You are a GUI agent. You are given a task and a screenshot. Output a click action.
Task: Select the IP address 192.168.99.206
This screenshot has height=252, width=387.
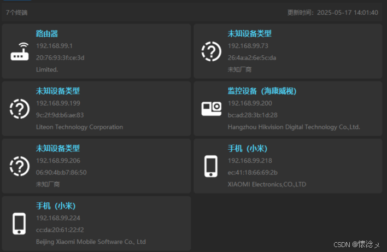(58, 161)
